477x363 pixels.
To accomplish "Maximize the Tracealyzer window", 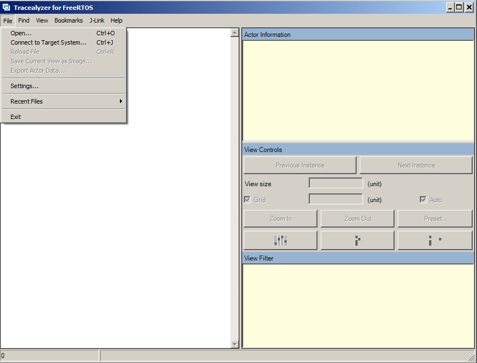I will [x=459, y=7].
